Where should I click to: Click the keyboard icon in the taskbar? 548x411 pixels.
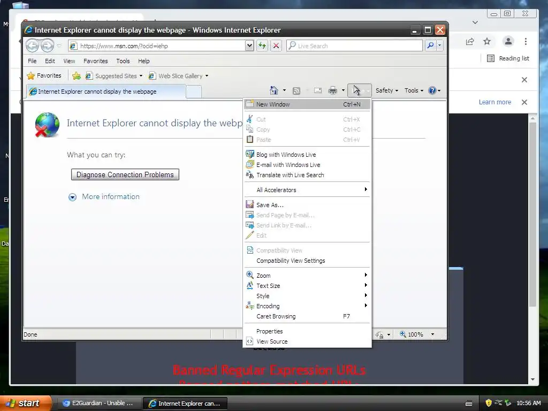click(x=469, y=404)
